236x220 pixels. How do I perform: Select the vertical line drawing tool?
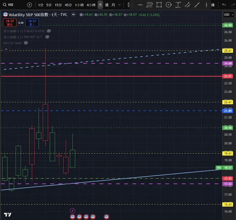pos(206,5)
